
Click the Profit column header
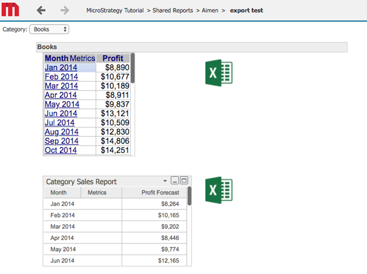coord(113,58)
